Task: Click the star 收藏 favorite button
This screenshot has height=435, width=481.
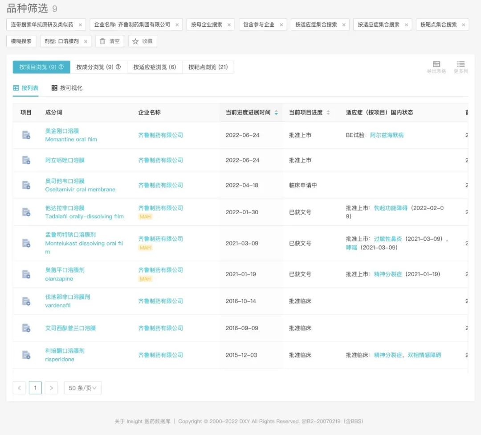Action: [143, 41]
